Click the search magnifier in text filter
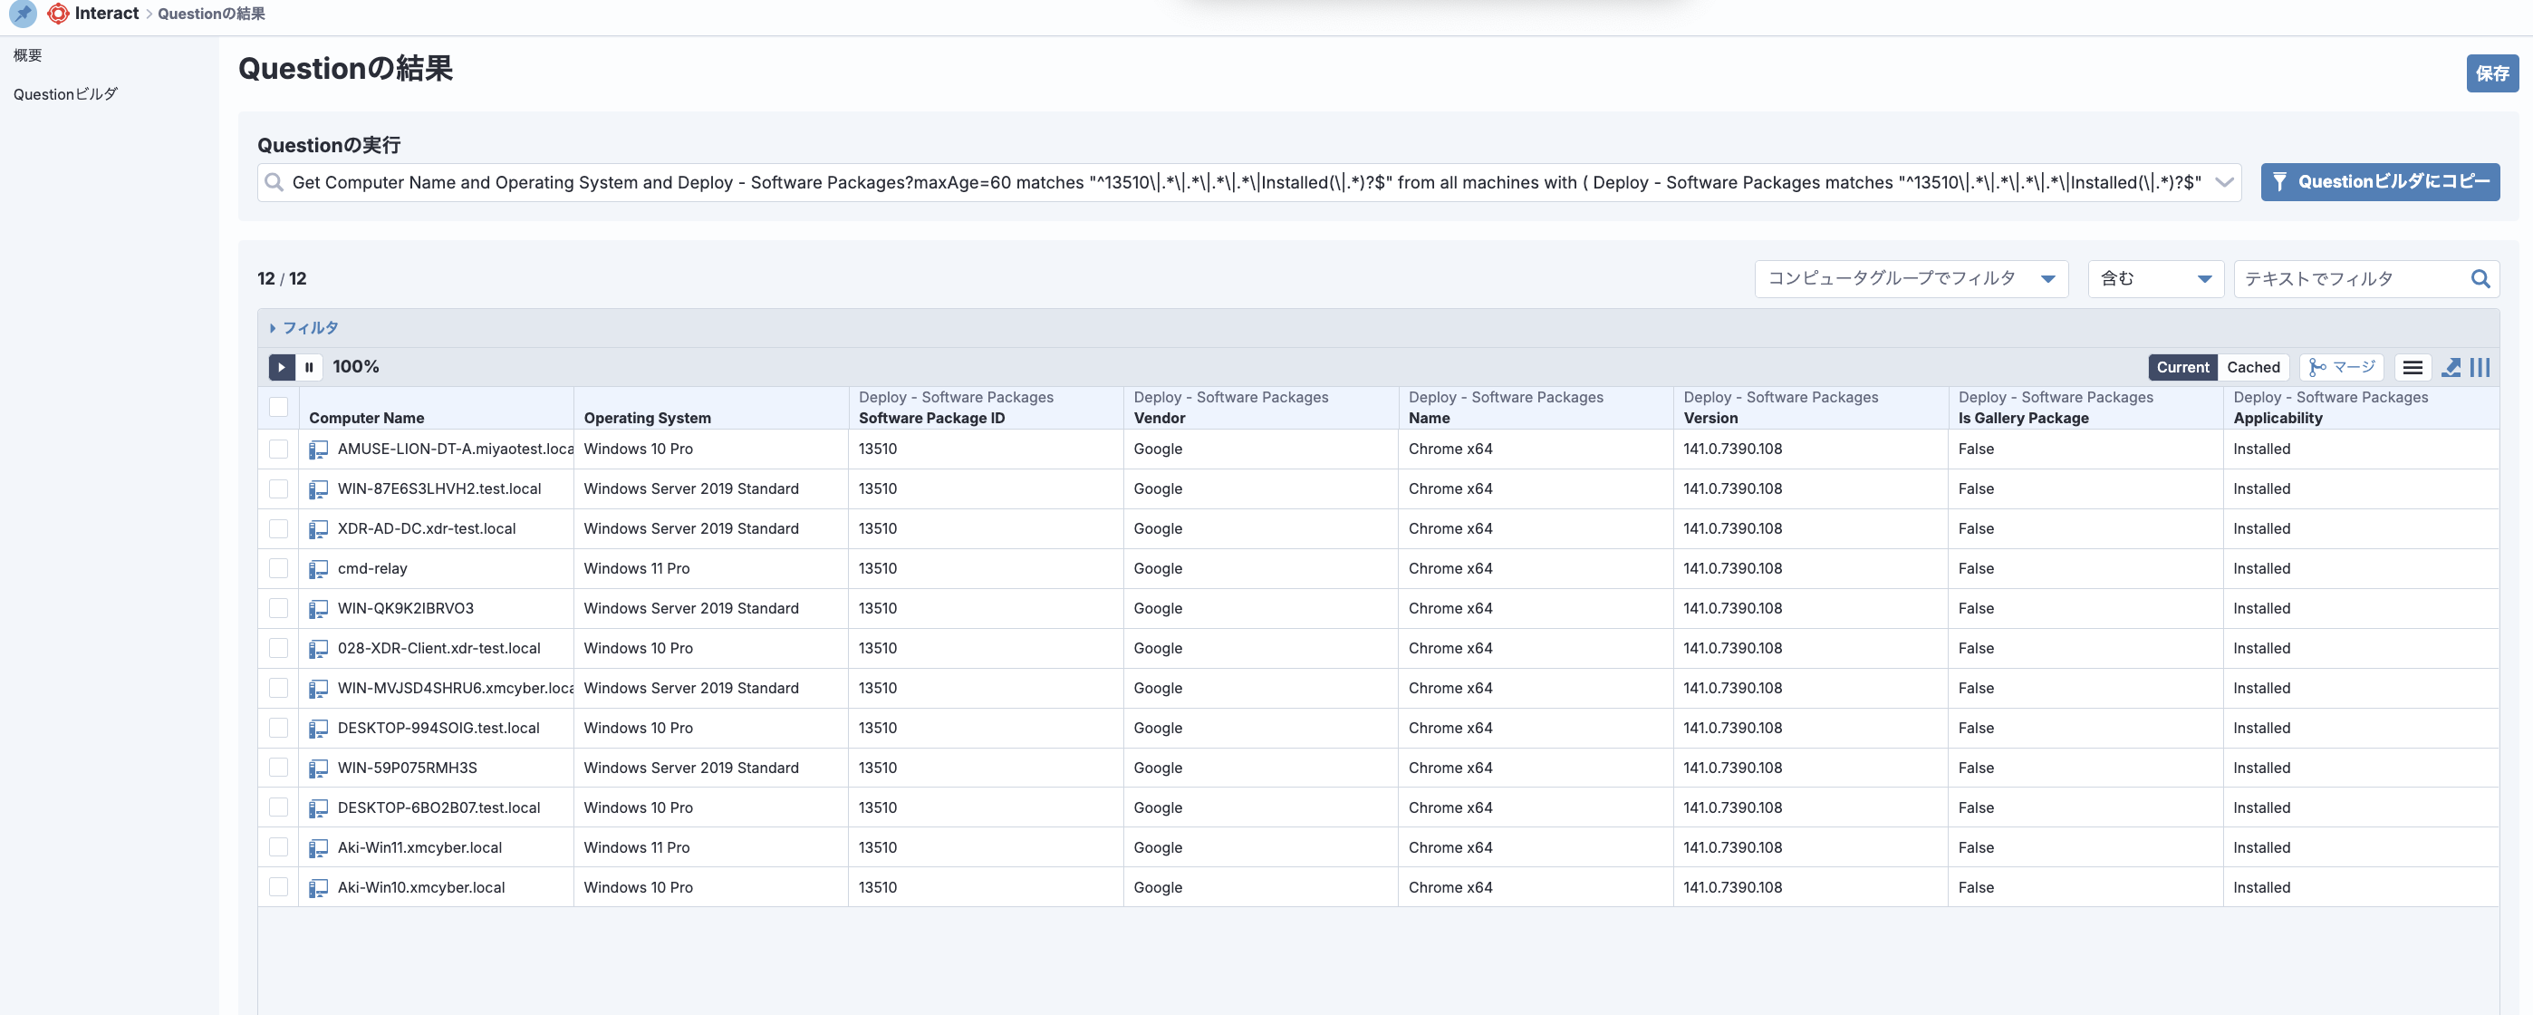The height and width of the screenshot is (1015, 2533). tap(2480, 279)
